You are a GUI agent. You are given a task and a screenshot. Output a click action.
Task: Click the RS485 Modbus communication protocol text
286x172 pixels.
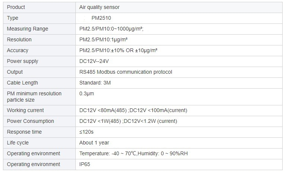point(126,72)
